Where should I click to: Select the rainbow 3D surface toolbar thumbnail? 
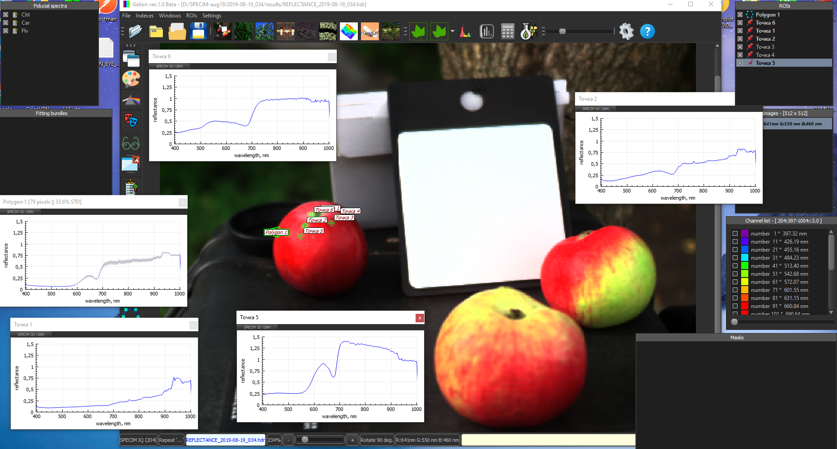click(x=349, y=31)
